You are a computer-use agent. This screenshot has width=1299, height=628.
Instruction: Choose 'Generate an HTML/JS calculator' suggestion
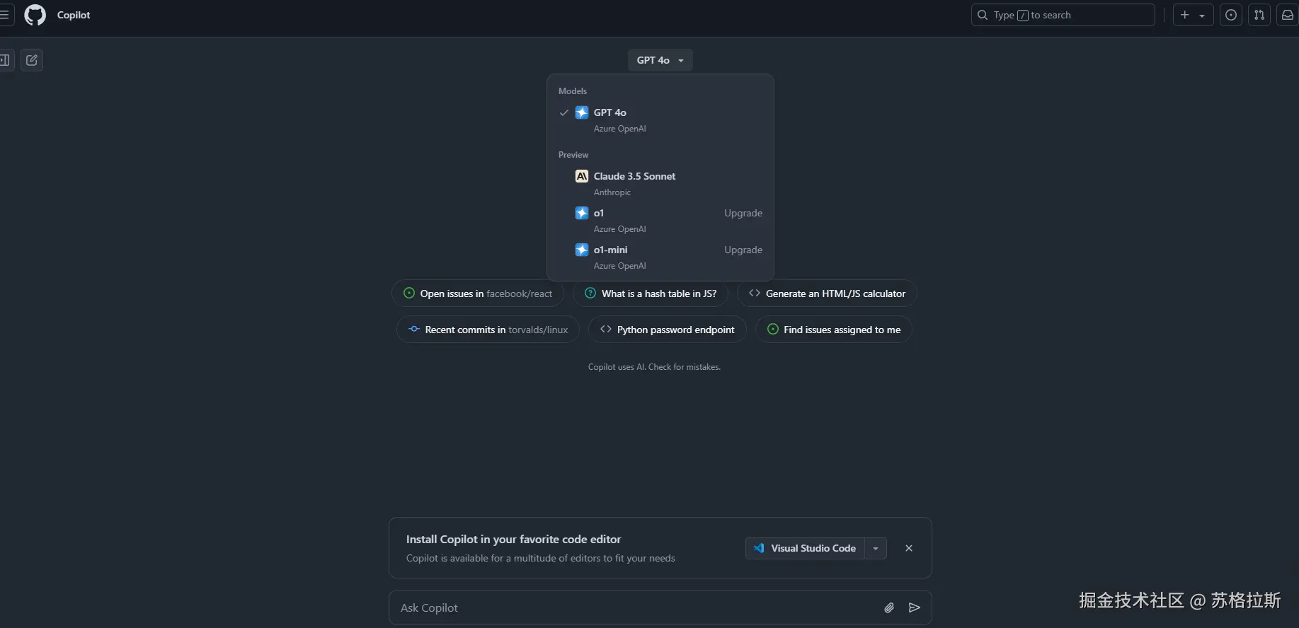(x=827, y=293)
